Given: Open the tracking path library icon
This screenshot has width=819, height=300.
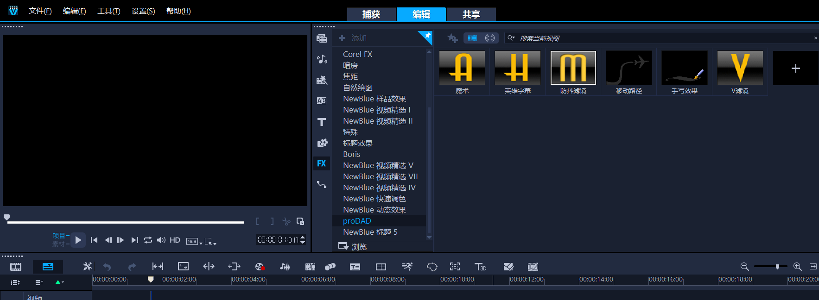Looking at the screenshot, I should coord(322,184).
